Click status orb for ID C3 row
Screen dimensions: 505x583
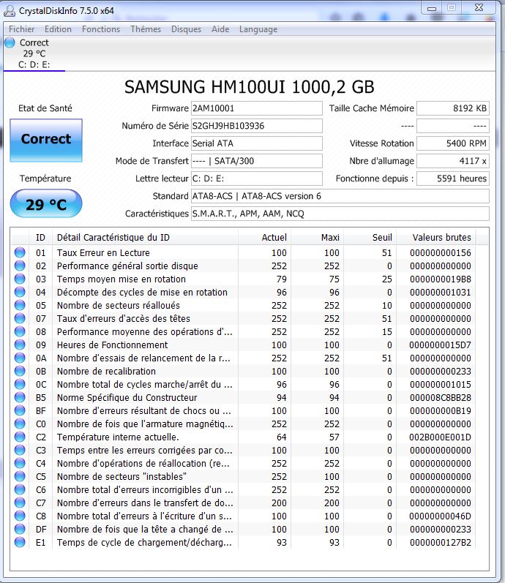(x=20, y=450)
